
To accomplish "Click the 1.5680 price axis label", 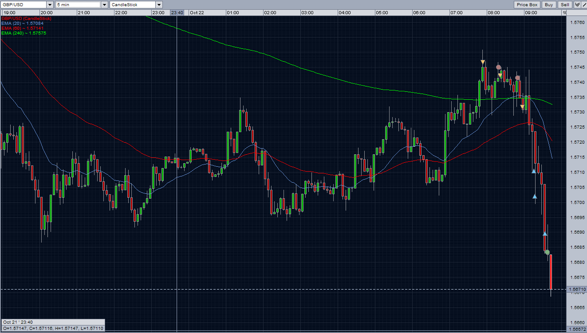I will [x=577, y=262].
